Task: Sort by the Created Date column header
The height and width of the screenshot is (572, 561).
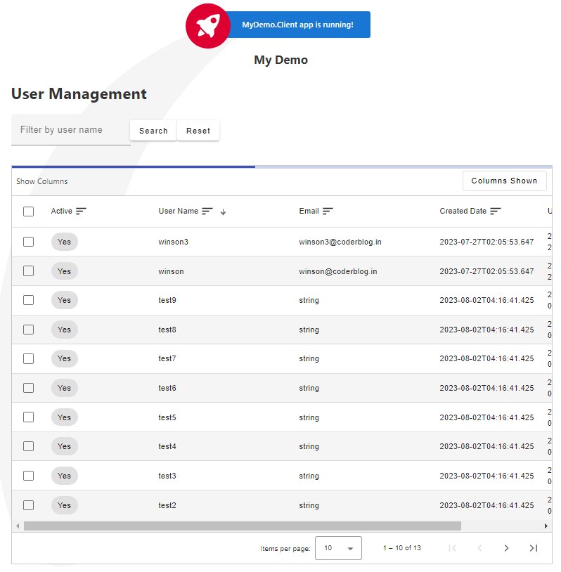Action: [463, 212]
